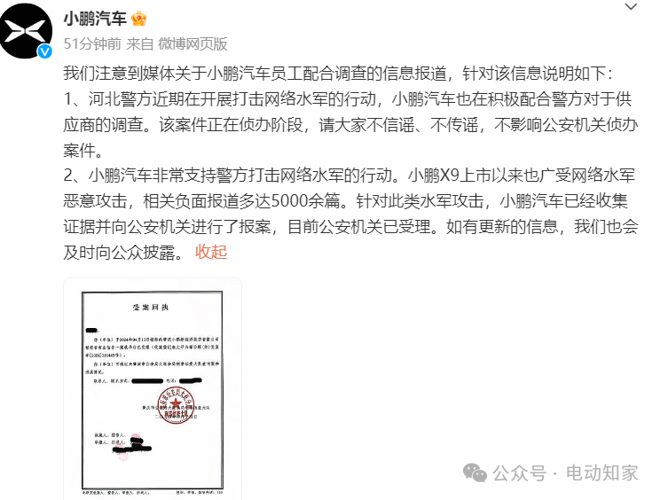Viewport: 660px width, 500px height.
Task: Click the blue verified badge on avatar
Action: tap(44, 51)
